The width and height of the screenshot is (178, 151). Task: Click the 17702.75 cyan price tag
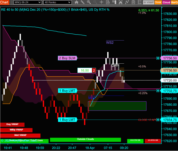coord(169,91)
